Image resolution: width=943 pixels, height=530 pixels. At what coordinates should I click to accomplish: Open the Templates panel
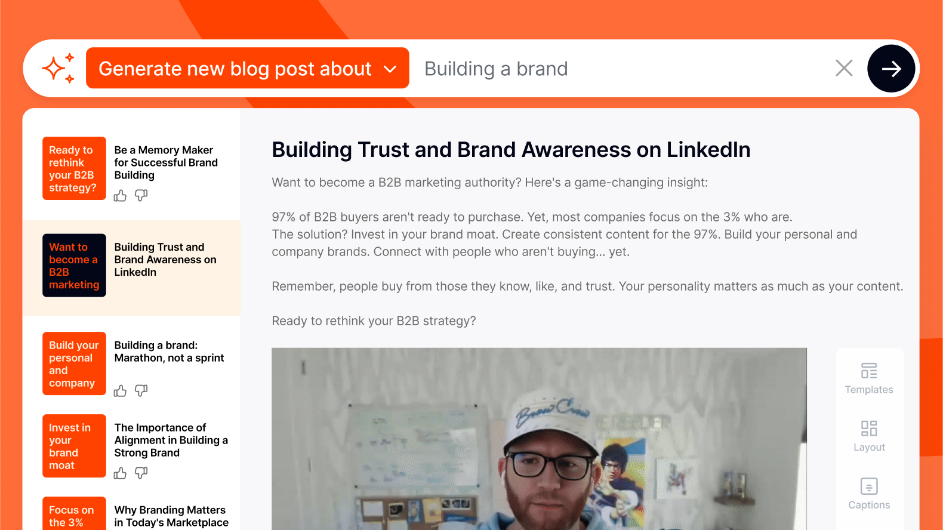coord(868,378)
